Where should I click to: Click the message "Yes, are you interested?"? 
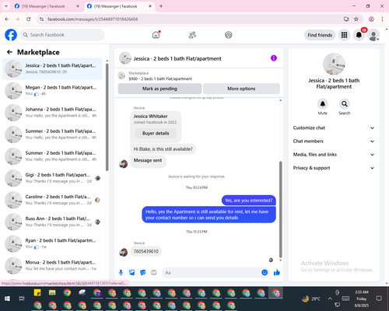coord(248,201)
